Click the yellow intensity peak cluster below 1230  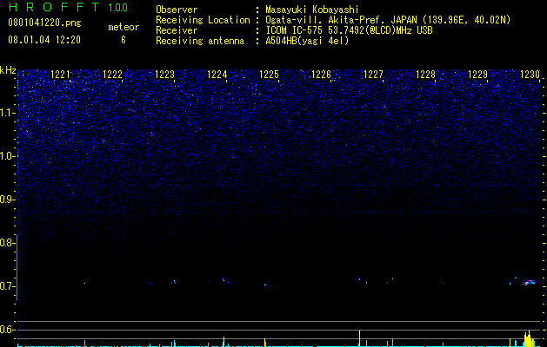click(x=528, y=338)
